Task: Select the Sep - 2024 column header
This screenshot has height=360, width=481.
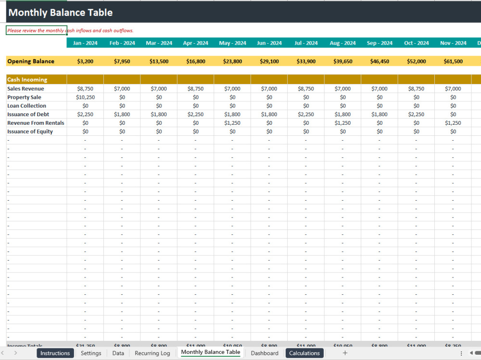Action: tap(380, 43)
